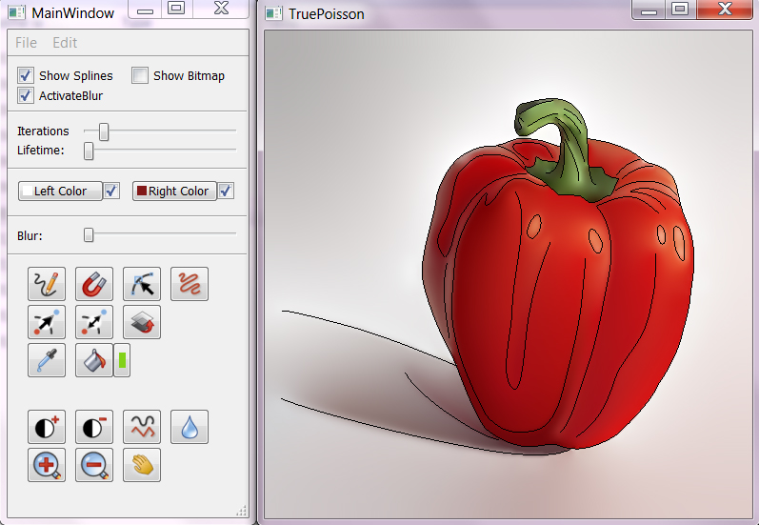The height and width of the screenshot is (525, 759).
Task: Open the Edit menu
Action: [x=65, y=43]
